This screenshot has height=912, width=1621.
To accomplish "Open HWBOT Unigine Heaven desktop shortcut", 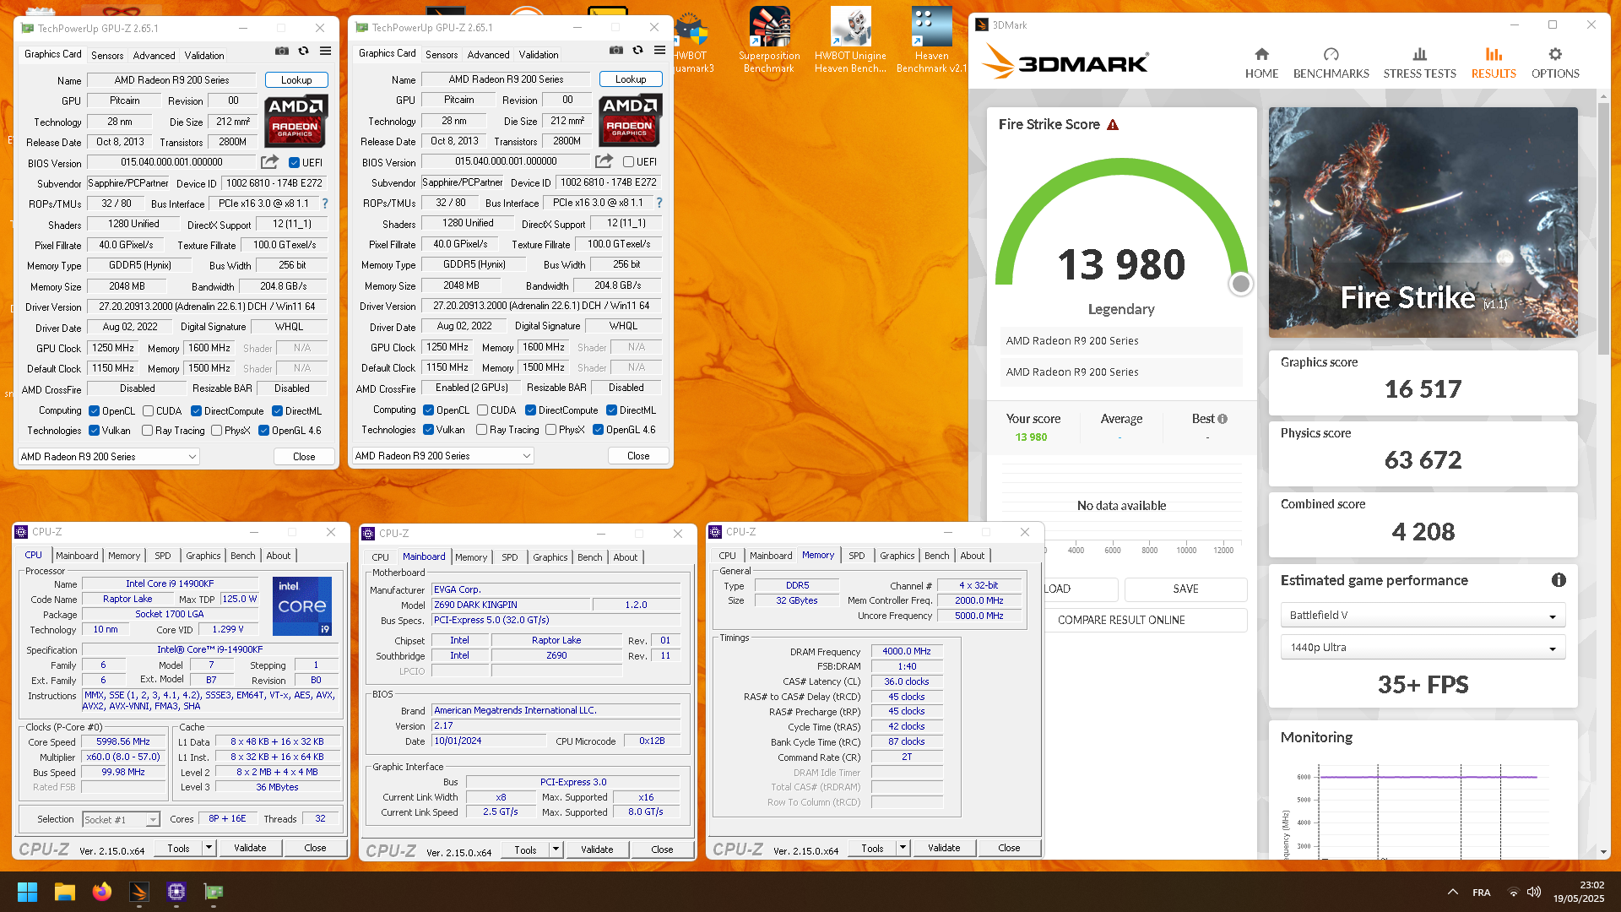I will coord(850,40).
